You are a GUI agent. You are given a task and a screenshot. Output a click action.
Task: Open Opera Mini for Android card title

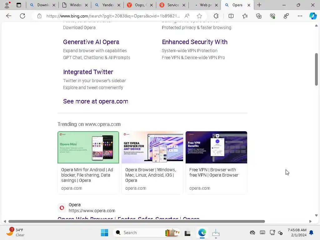click(x=87, y=175)
